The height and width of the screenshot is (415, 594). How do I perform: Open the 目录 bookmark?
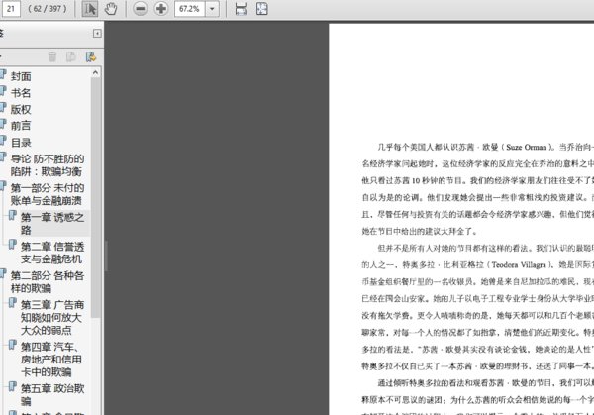point(21,143)
